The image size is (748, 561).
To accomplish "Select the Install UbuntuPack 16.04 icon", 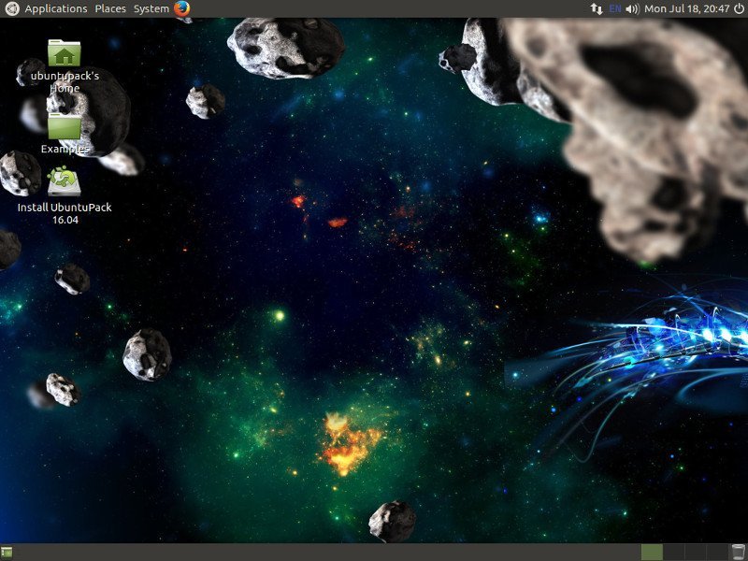I will coord(65,181).
